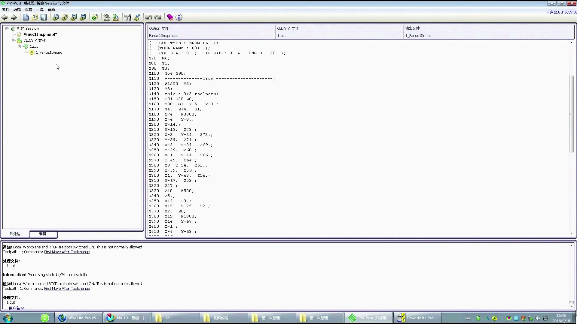Viewport: 577px width, 324px height.
Task: Select Fanuc15m.pmopt option file in tree
Action: [40, 34]
